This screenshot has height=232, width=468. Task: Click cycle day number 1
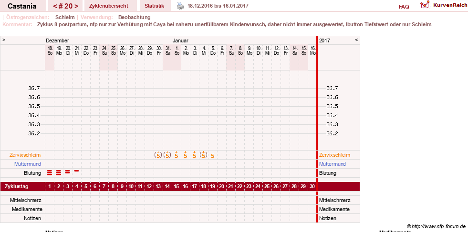tap(50, 187)
